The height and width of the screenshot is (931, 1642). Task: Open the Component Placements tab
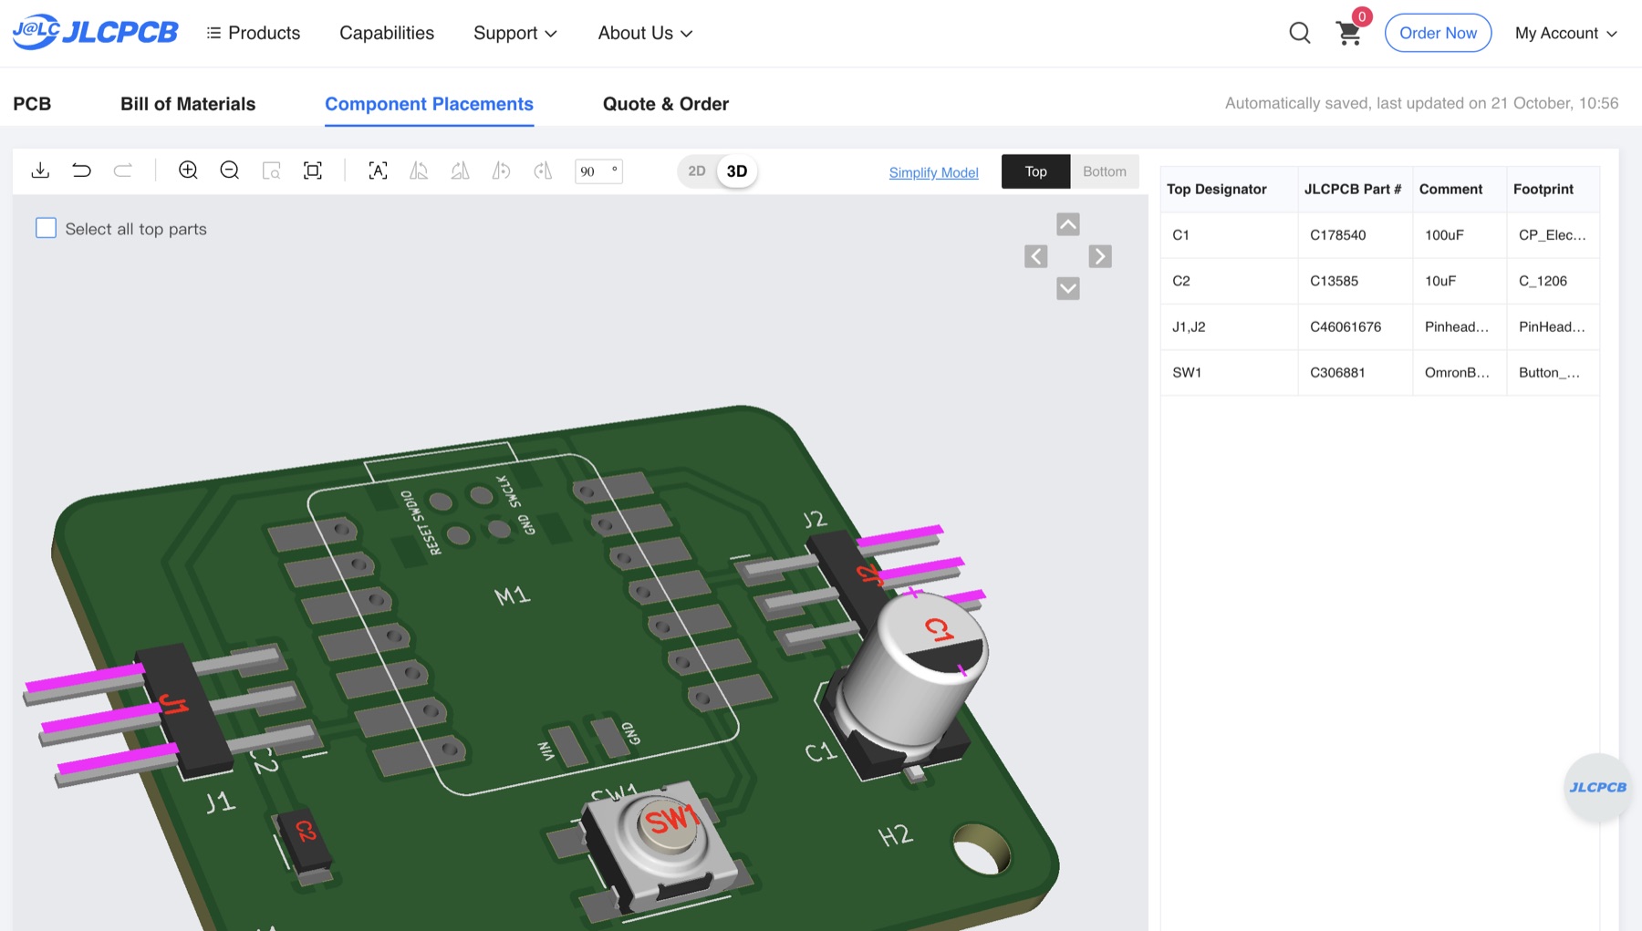(429, 104)
